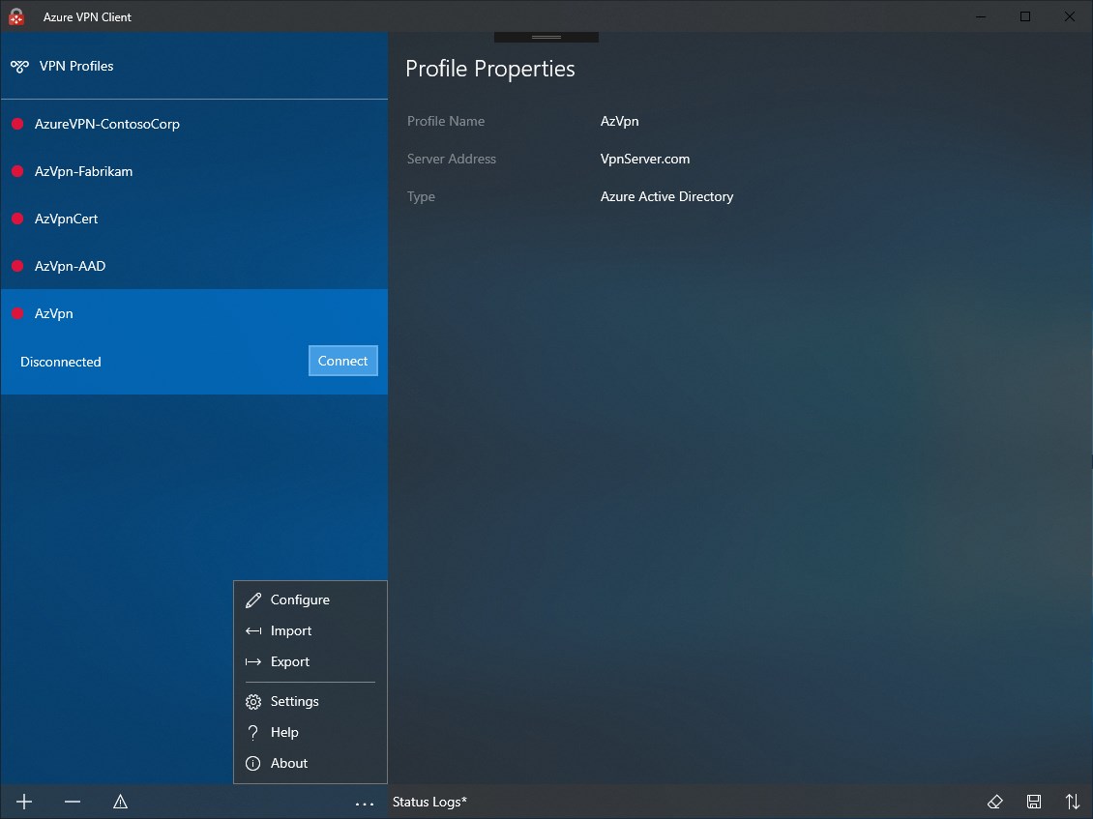Choose Import from the context menu
Image resolution: width=1093 pixels, height=819 pixels.
288,630
